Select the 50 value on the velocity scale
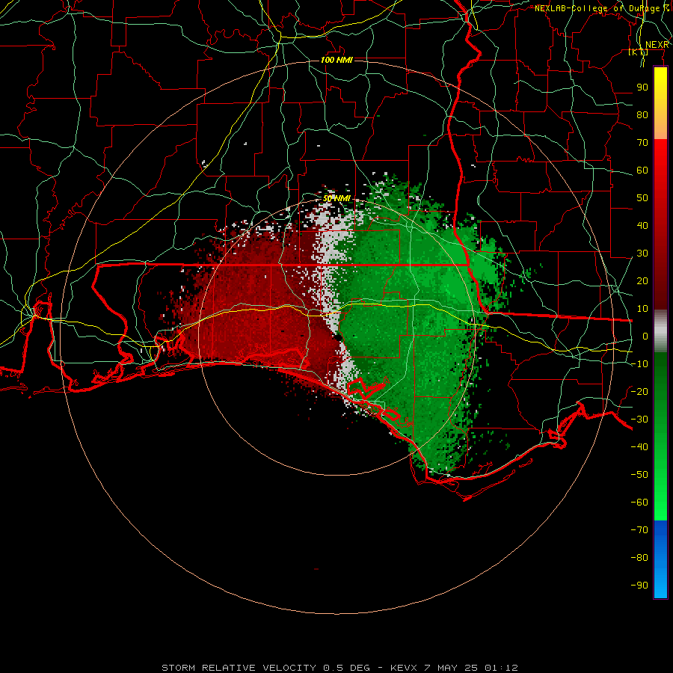 [642, 198]
